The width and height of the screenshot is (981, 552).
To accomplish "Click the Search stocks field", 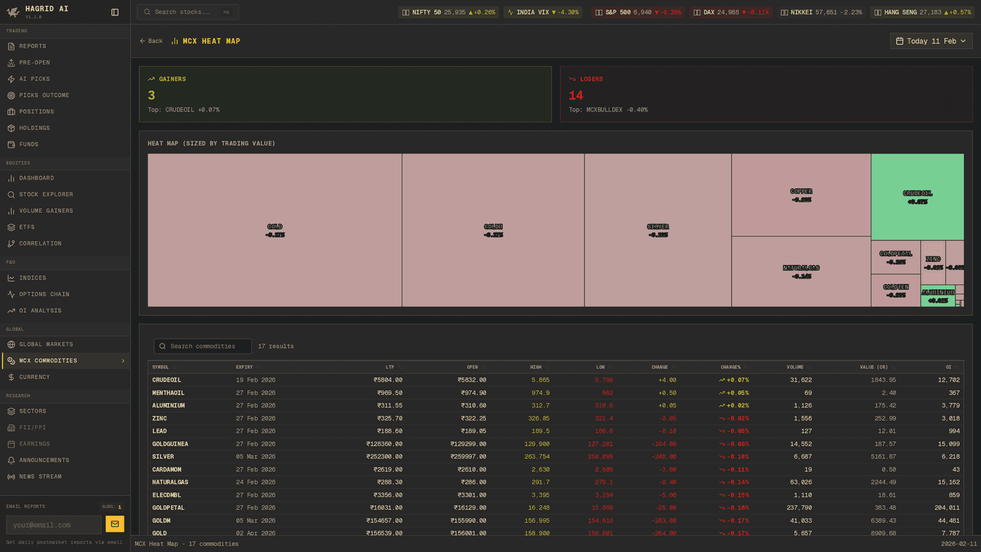I will (x=188, y=12).
